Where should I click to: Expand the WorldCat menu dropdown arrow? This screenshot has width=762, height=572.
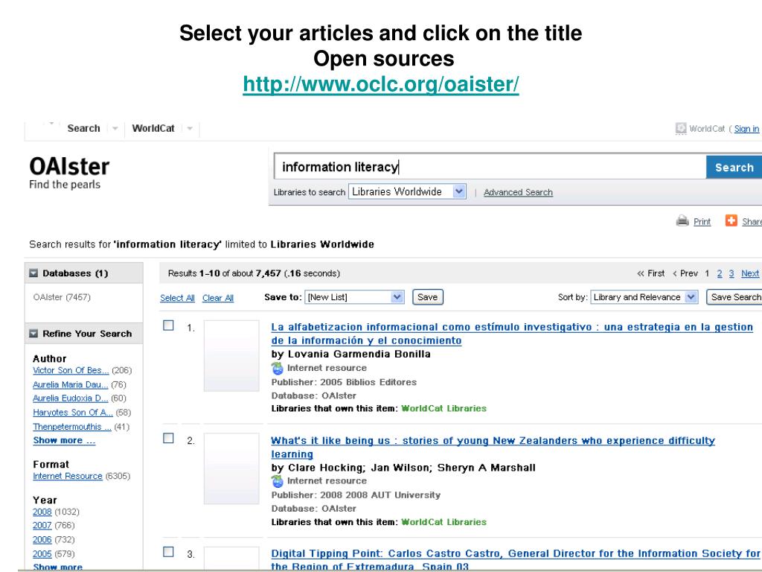pyautogui.click(x=190, y=128)
